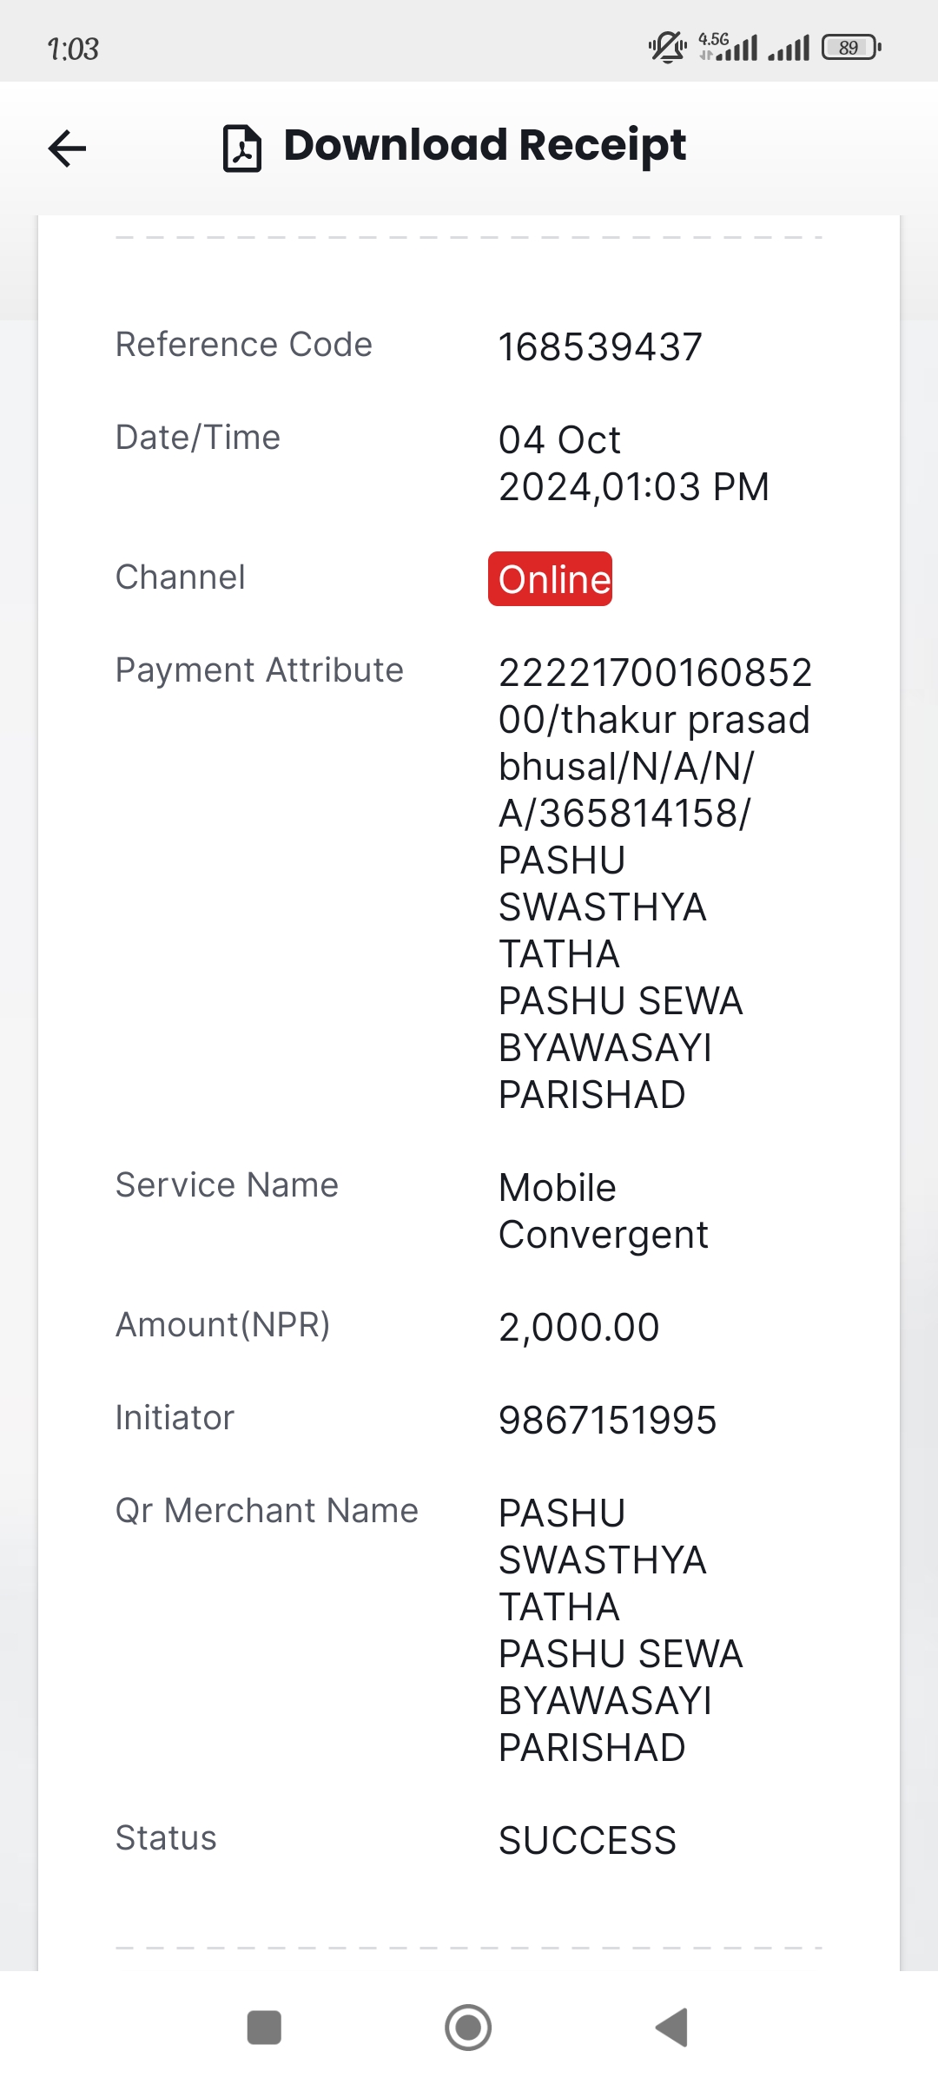Image resolution: width=938 pixels, height=2084 pixels.
Task: Tap the 4.5G signal strength icon
Action: tap(728, 47)
